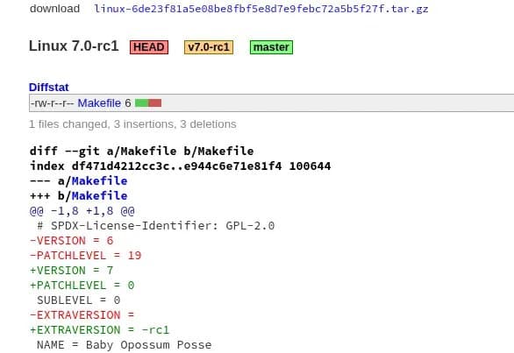Click the '-rw-r--r--' file mode text

[52, 103]
